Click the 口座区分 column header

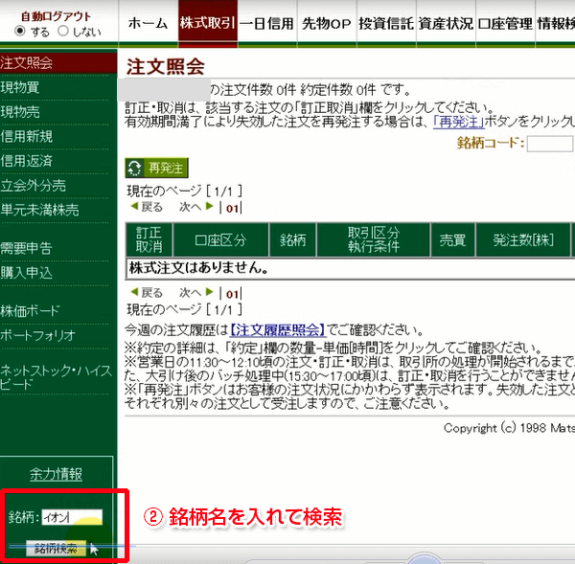coord(220,239)
